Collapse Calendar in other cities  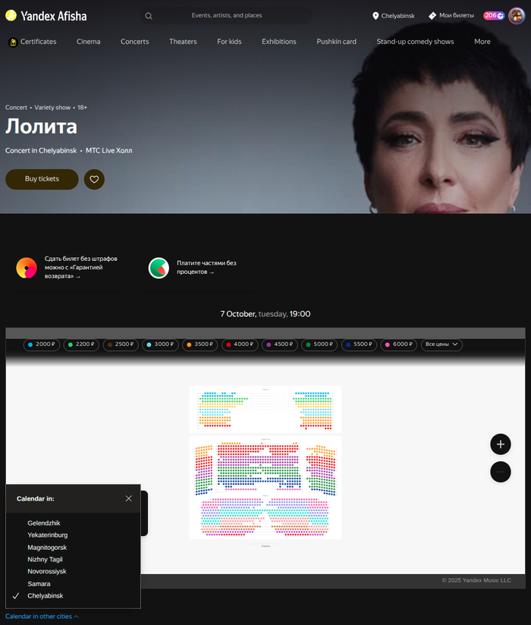point(42,616)
